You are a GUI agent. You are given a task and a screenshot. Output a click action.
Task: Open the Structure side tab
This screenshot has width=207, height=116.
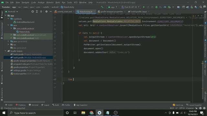2,67
